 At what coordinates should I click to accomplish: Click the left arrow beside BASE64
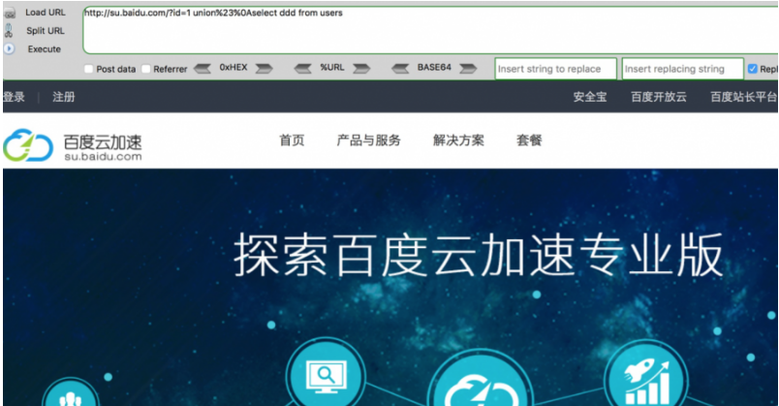click(400, 68)
